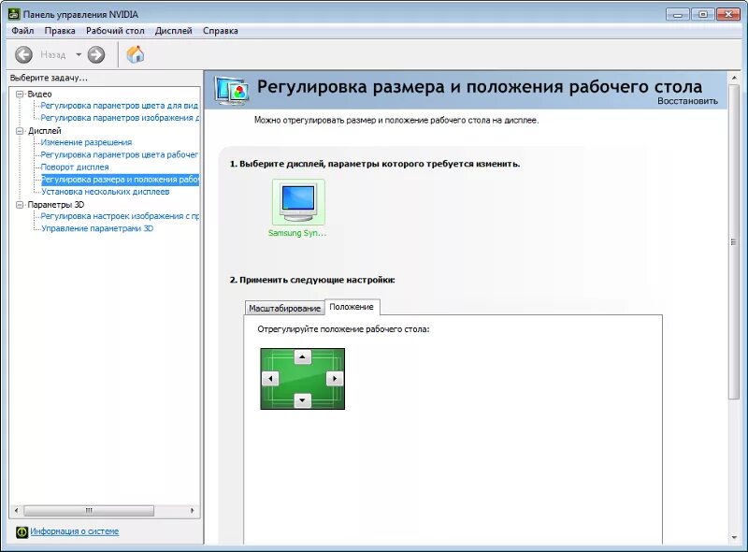Collapse the Дисплей tree node

pos(20,131)
